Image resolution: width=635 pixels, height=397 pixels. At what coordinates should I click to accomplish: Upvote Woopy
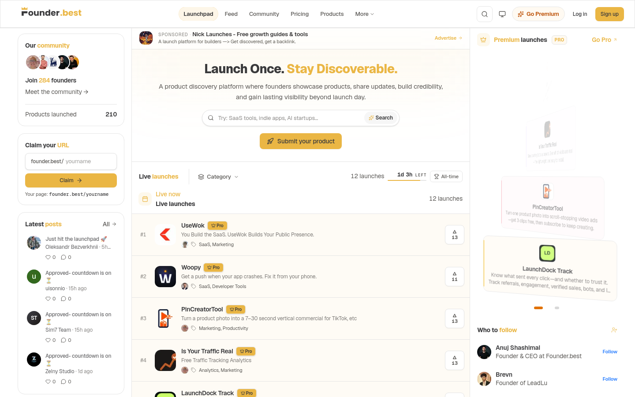click(x=455, y=277)
